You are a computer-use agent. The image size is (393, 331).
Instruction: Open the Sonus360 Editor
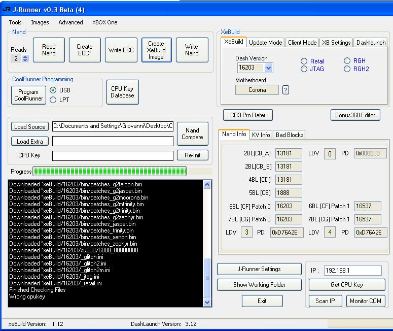[355, 115]
